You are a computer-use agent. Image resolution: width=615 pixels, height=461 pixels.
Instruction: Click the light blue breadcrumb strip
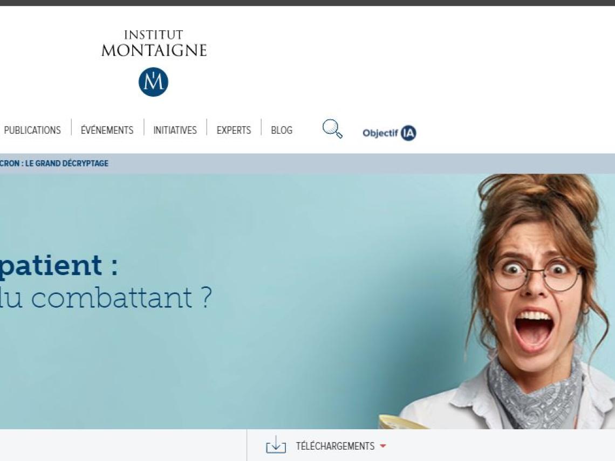[x=307, y=163]
